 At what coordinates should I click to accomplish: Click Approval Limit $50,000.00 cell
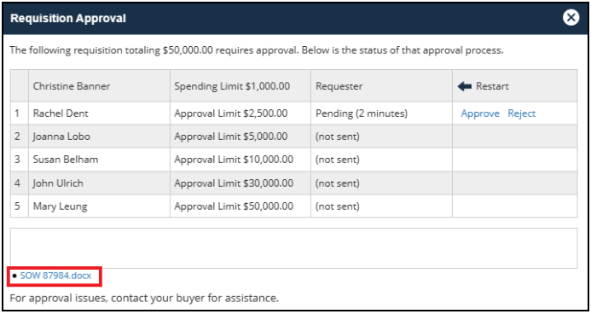(x=240, y=206)
